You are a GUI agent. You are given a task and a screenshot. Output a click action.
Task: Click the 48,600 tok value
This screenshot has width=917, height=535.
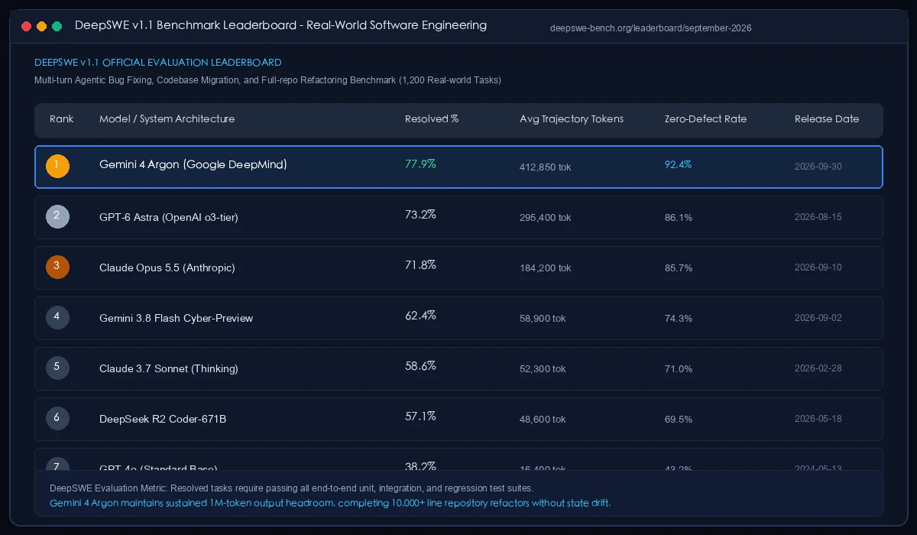click(543, 419)
